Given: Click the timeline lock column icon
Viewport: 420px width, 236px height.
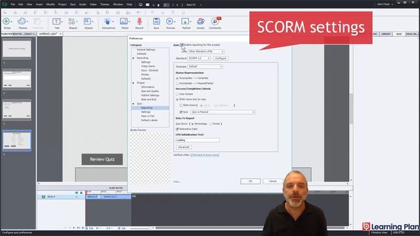Looking at the screenshot, I should click(x=81, y=193).
